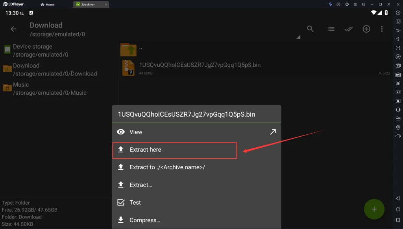Select the .bin archive file icon

pyautogui.click(x=128, y=68)
